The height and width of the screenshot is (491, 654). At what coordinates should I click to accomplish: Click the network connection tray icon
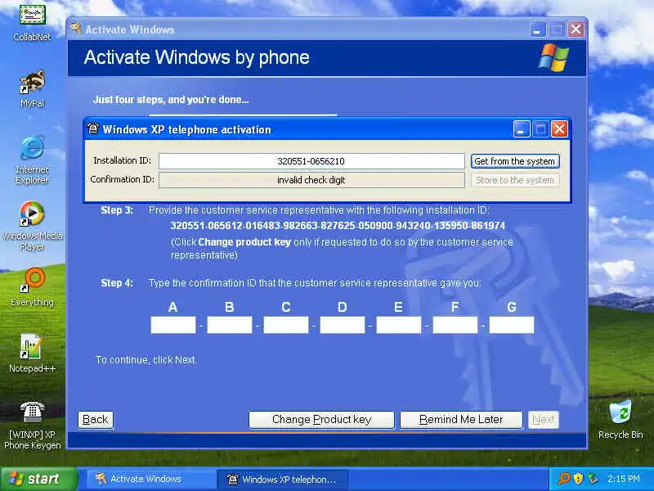click(592, 479)
